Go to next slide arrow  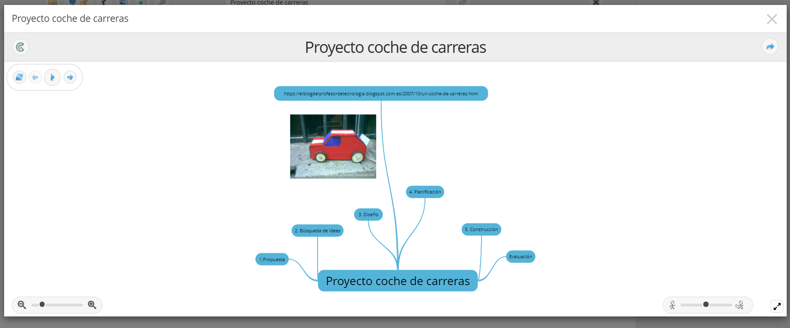pyautogui.click(x=70, y=77)
